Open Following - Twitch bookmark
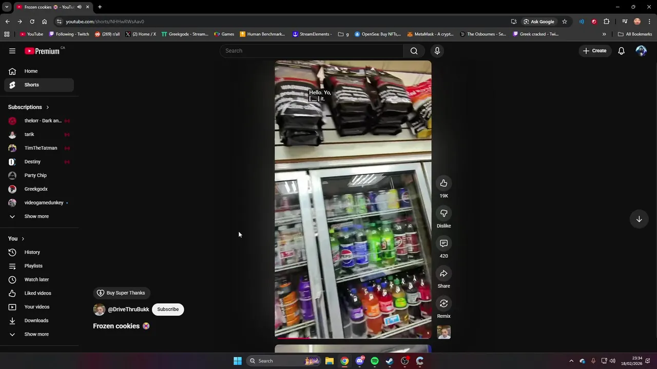This screenshot has height=369, width=657. click(69, 34)
